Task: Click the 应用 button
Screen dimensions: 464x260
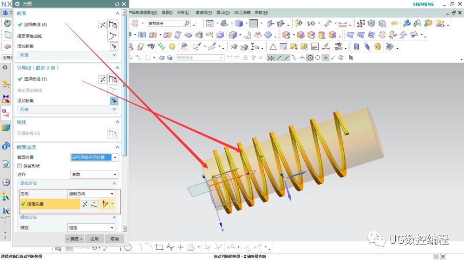Action: (94, 239)
